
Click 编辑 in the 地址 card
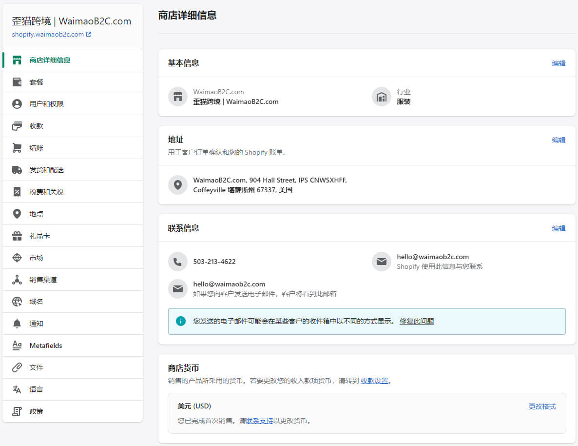[559, 141]
